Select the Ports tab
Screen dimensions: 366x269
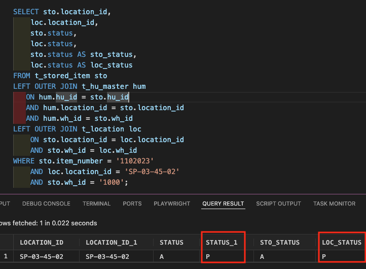coord(132,204)
